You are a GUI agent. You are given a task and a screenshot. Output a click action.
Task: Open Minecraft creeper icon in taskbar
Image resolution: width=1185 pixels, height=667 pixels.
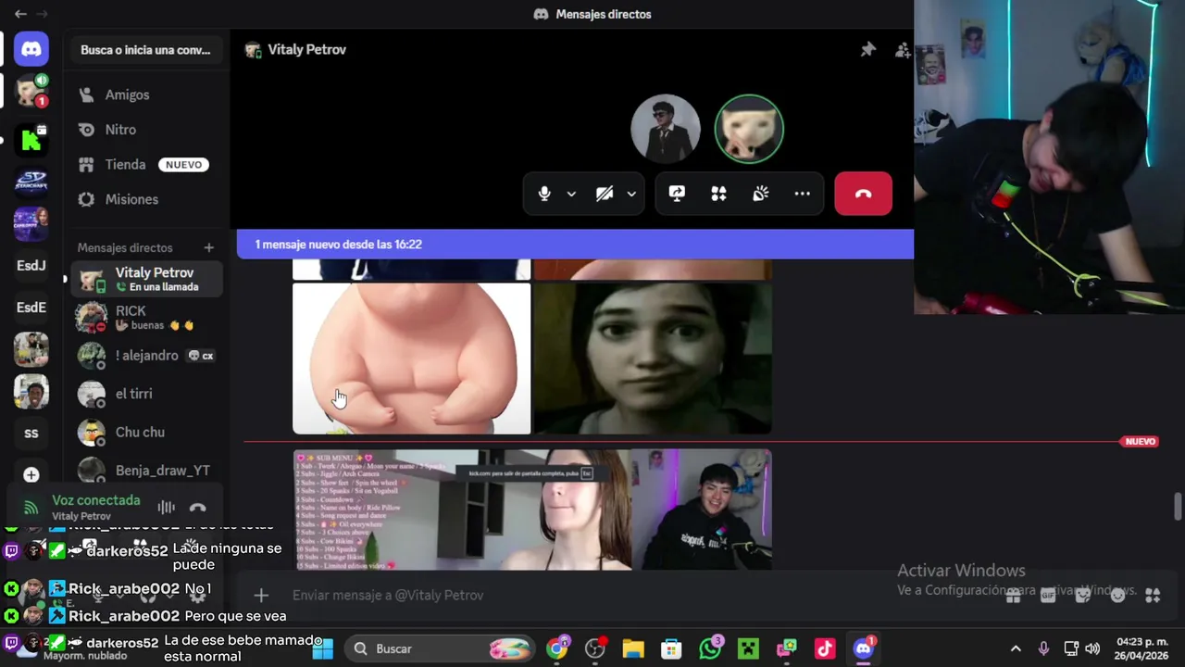click(748, 648)
